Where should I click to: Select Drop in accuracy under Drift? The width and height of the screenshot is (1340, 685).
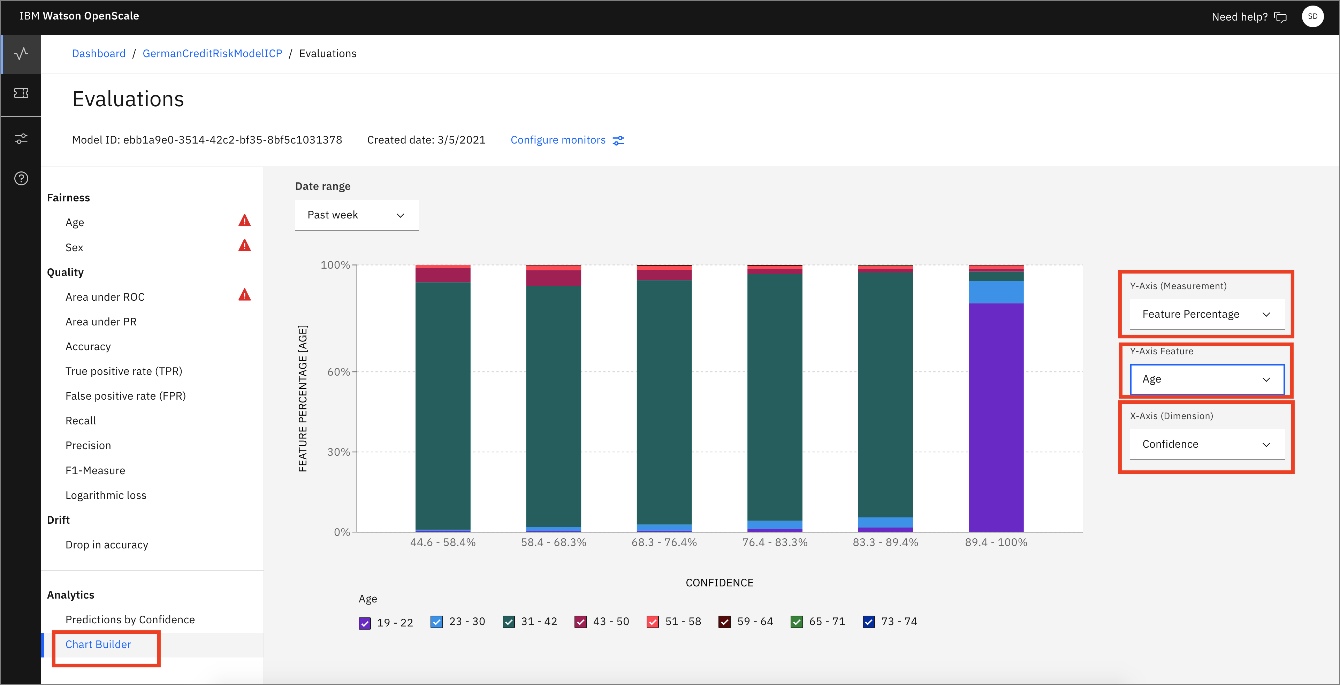pyautogui.click(x=107, y=545)
